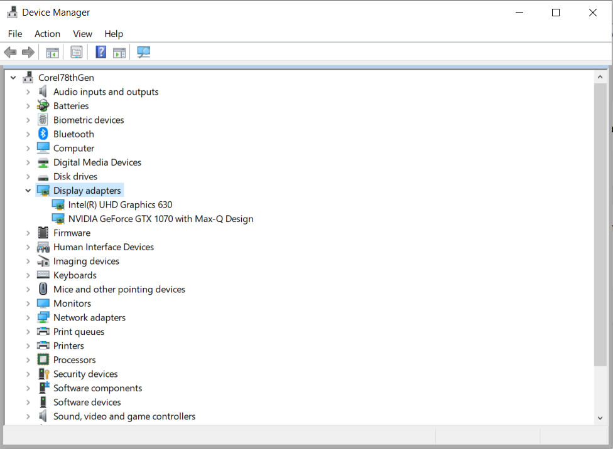Viewport: 613px width, 449px height.
Task: Click the Back arrow toolbar icon
Action: click(x=10, y=52)
